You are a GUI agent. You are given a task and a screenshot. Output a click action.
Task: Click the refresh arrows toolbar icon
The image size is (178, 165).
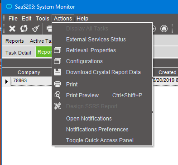tap(24, 29)
